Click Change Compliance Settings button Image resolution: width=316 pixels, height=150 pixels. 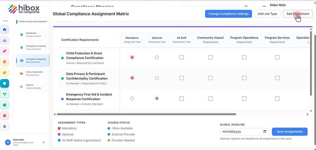coord(228,14)
